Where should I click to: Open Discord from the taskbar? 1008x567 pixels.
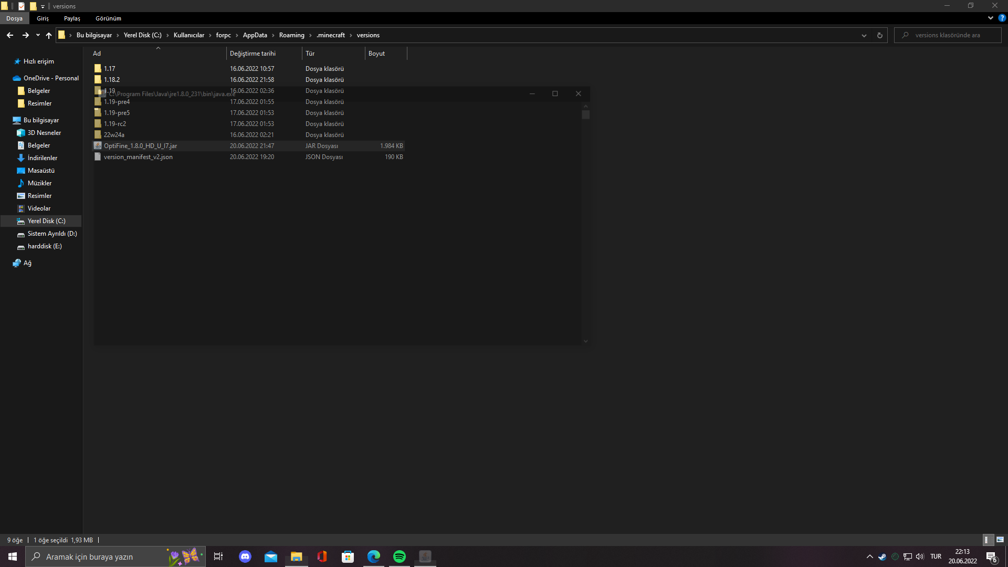tap(245, 556)
